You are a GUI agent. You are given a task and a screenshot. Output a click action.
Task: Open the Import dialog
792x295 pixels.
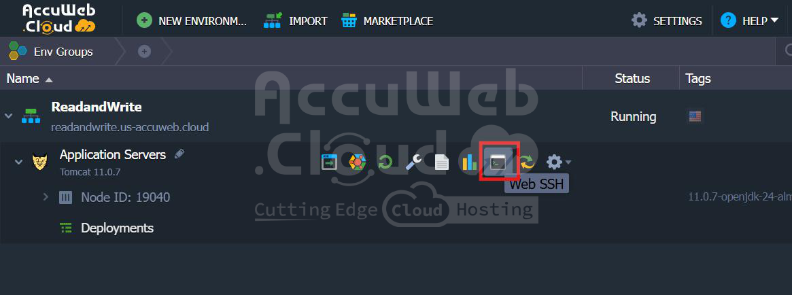296,20
